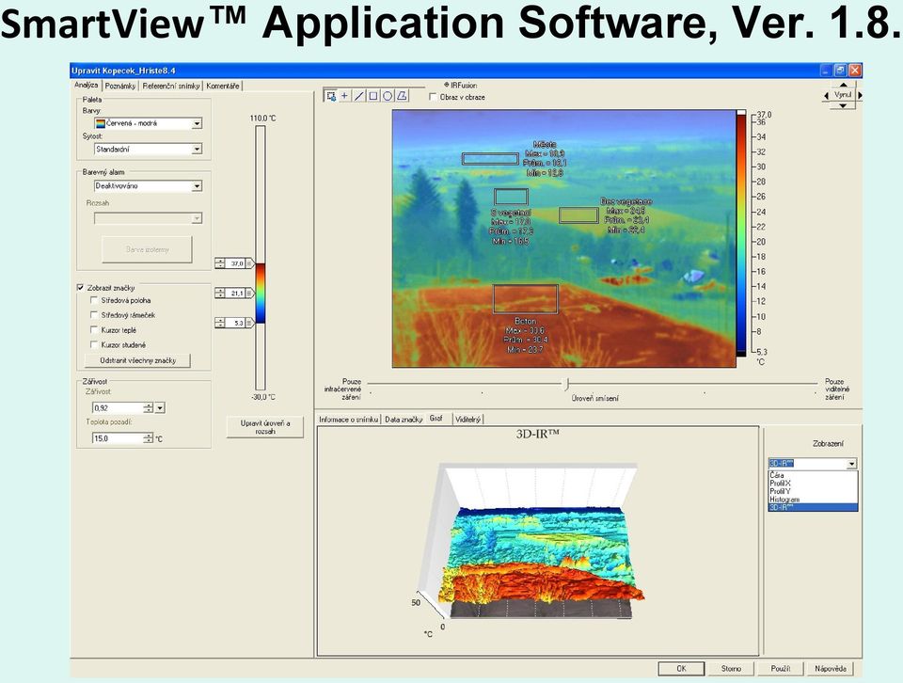Click the up arrow above Vynul
This screenshot has width=903, height=683.
[843, 85]
